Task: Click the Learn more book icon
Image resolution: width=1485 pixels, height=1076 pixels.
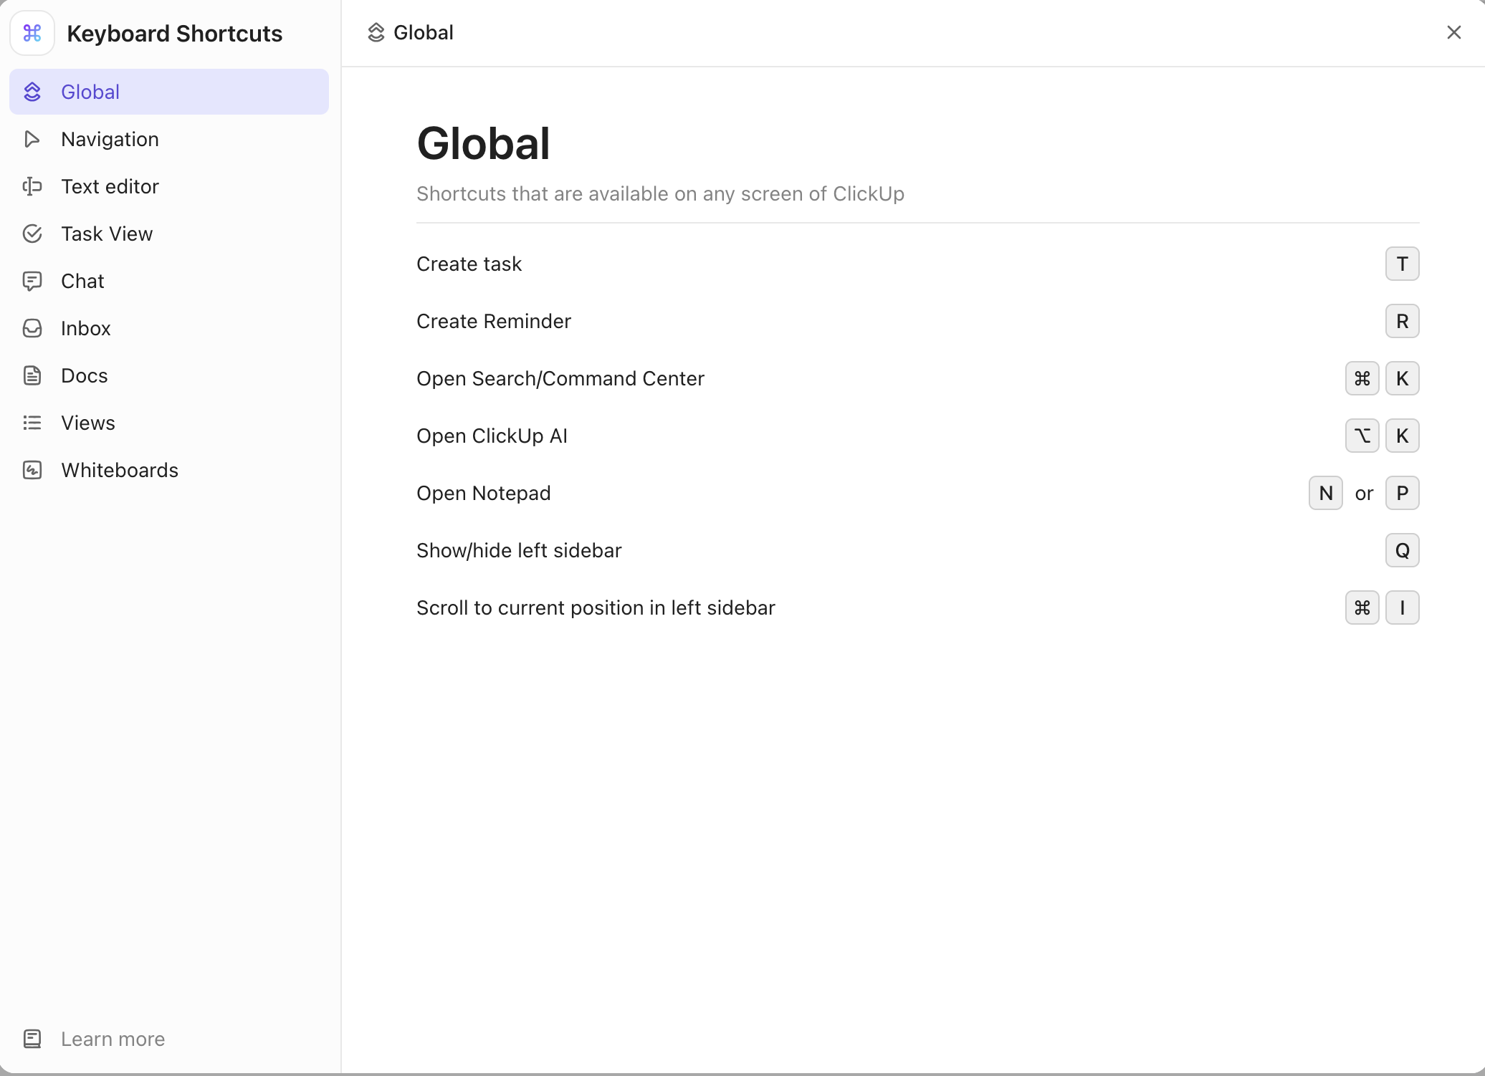Action: point(32,1039)
